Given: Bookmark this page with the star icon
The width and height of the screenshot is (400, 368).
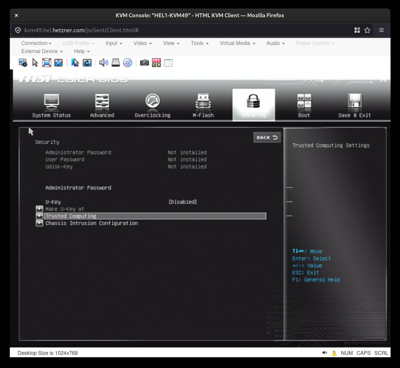Looking at the screenshot, I should pos(367,30).
